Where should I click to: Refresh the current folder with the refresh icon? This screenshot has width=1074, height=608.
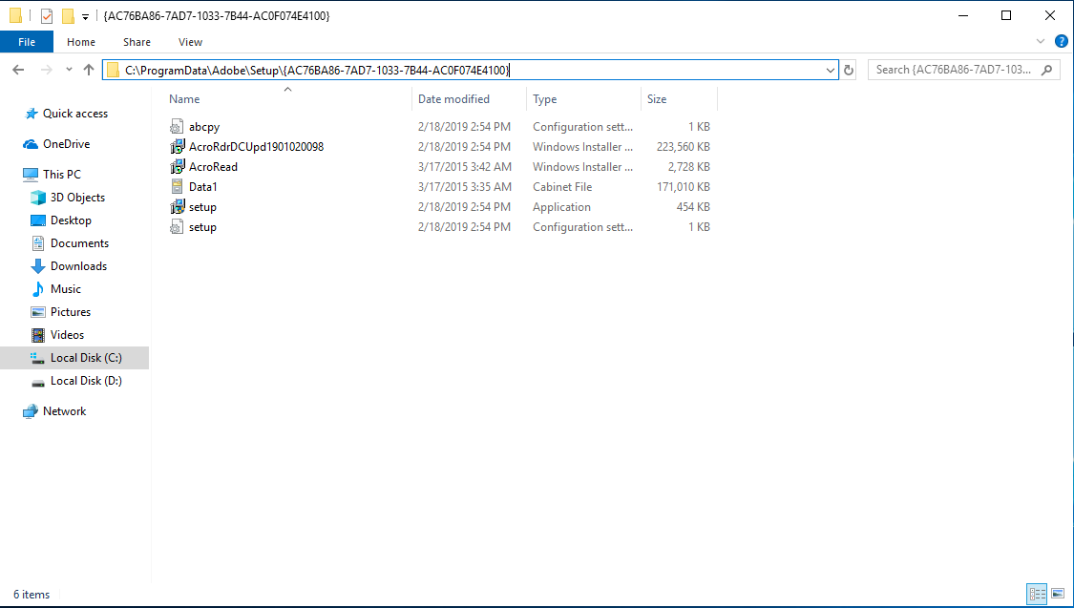849,70
